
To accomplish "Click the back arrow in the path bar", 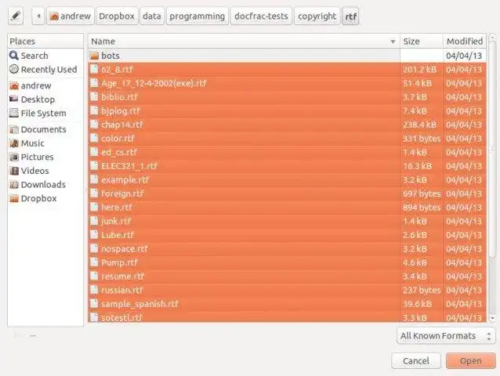I will (38, 16).
